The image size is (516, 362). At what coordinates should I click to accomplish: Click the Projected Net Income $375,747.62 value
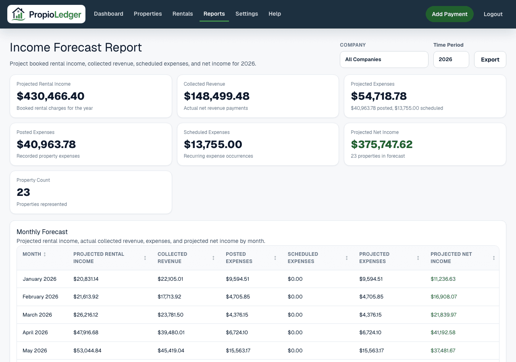(x=382, y=144)
